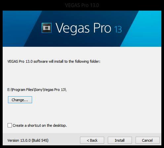The height and width of the screenshot is (148, 164).
Task: Click the word "Vegas" in the banner
Action: click(72, 28)
